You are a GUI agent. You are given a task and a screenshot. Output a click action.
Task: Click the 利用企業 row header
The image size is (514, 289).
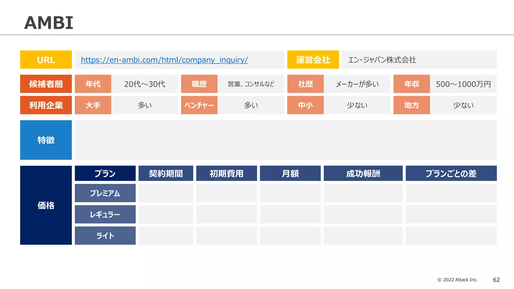tap(46, 105)
